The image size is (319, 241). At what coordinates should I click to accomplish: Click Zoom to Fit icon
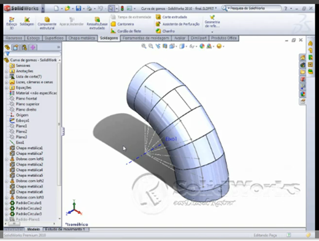tap(144, 46)
